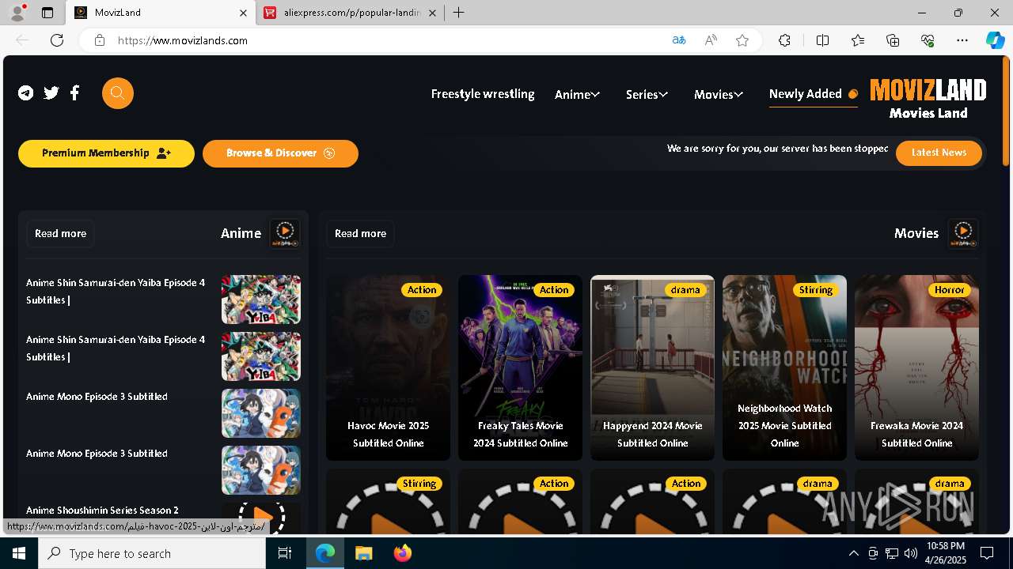1013x569 pixels.
Task: Open the first Shin Samurai-den Yaiba thumbnail
Action: [261, 300]
